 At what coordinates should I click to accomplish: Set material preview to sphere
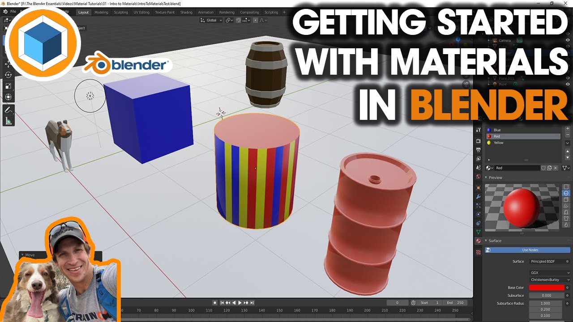point(566,193)
